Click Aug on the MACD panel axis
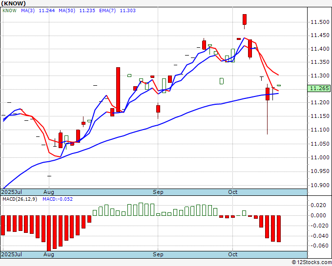The height and width of the screenshot is (266, 332). [x=49, y=254]
